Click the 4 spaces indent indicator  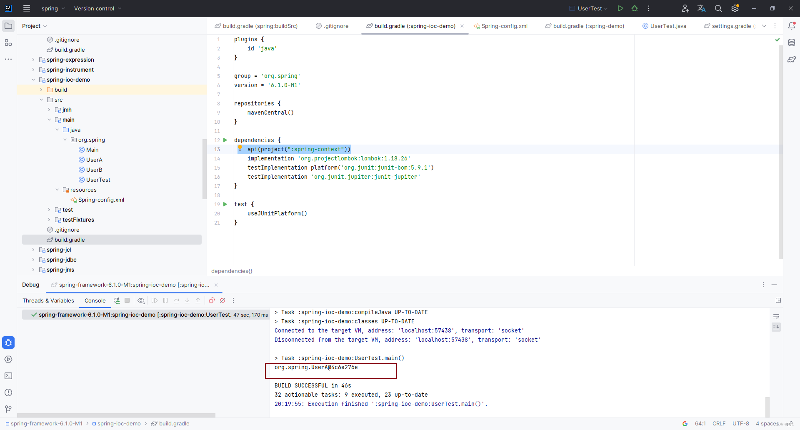(767, 423)
